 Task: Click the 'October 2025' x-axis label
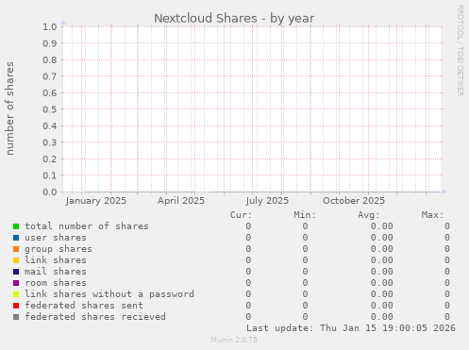click(x=354, y=201)
